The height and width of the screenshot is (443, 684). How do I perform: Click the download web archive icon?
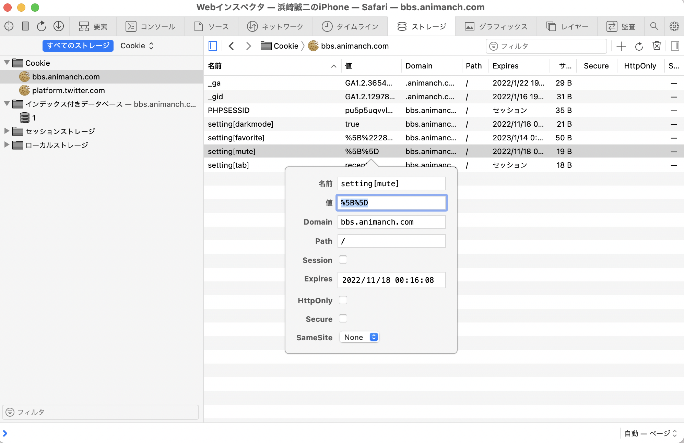click(59, 26)
